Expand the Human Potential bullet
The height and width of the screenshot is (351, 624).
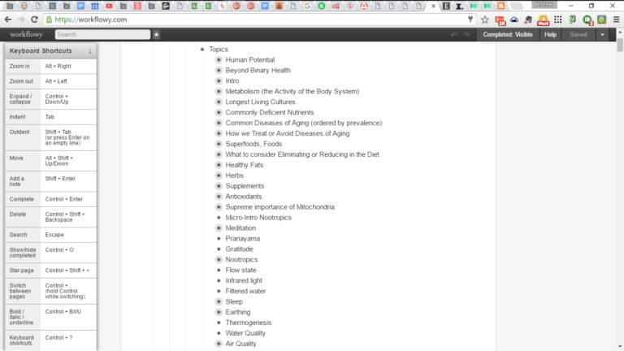(x=219, y=60)
